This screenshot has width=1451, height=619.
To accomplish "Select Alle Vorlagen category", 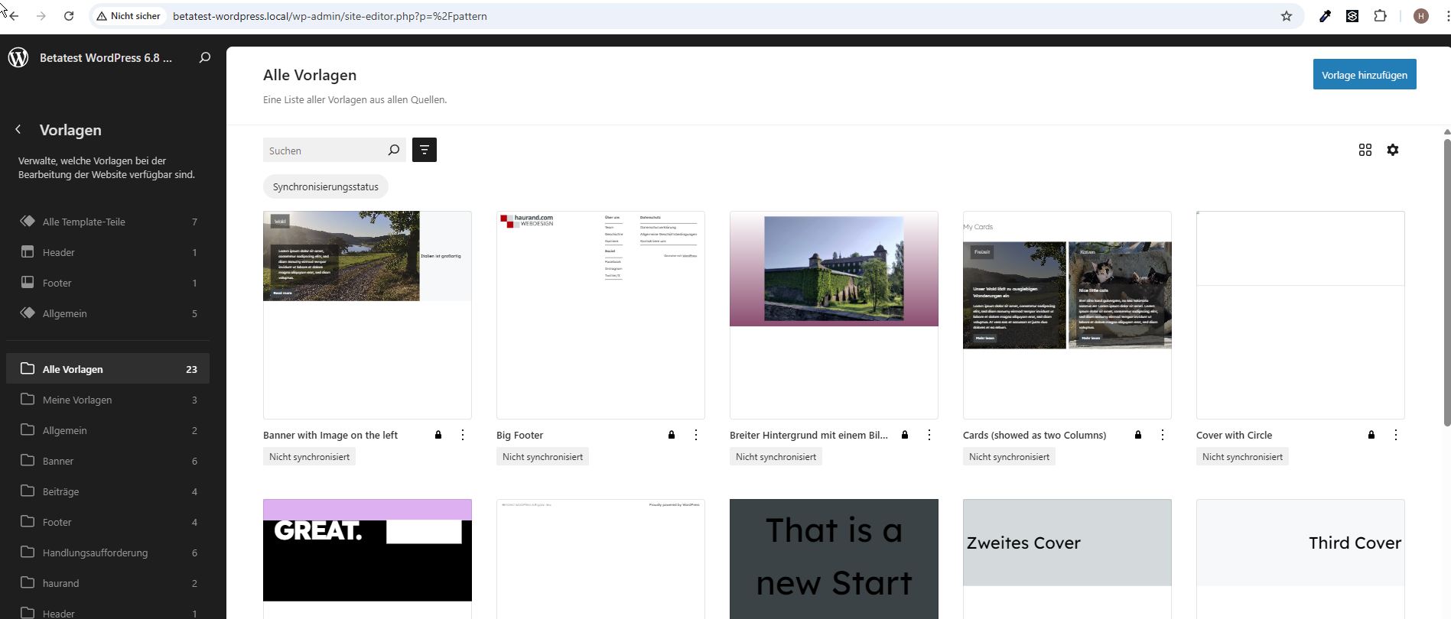I will (x=108, y=369).
